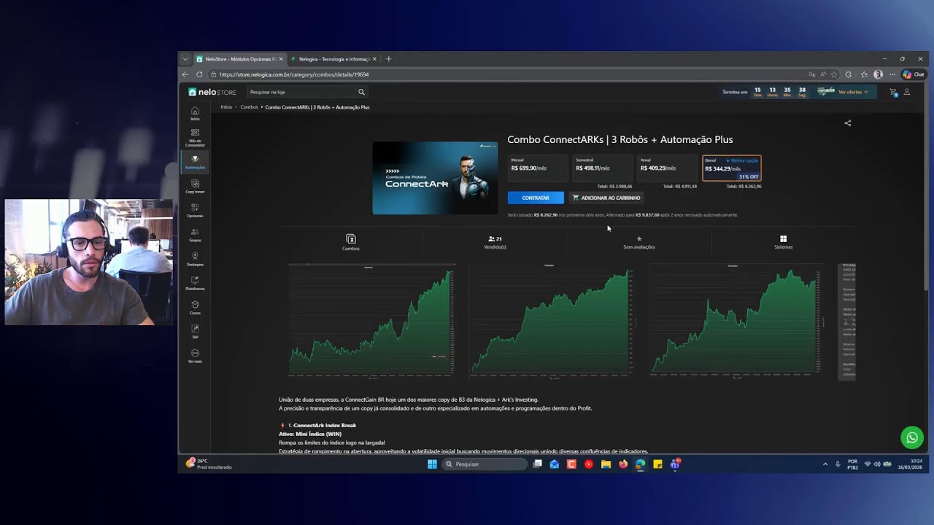Click the browser back arrow
934x525 pixels.
click(185, 74)
